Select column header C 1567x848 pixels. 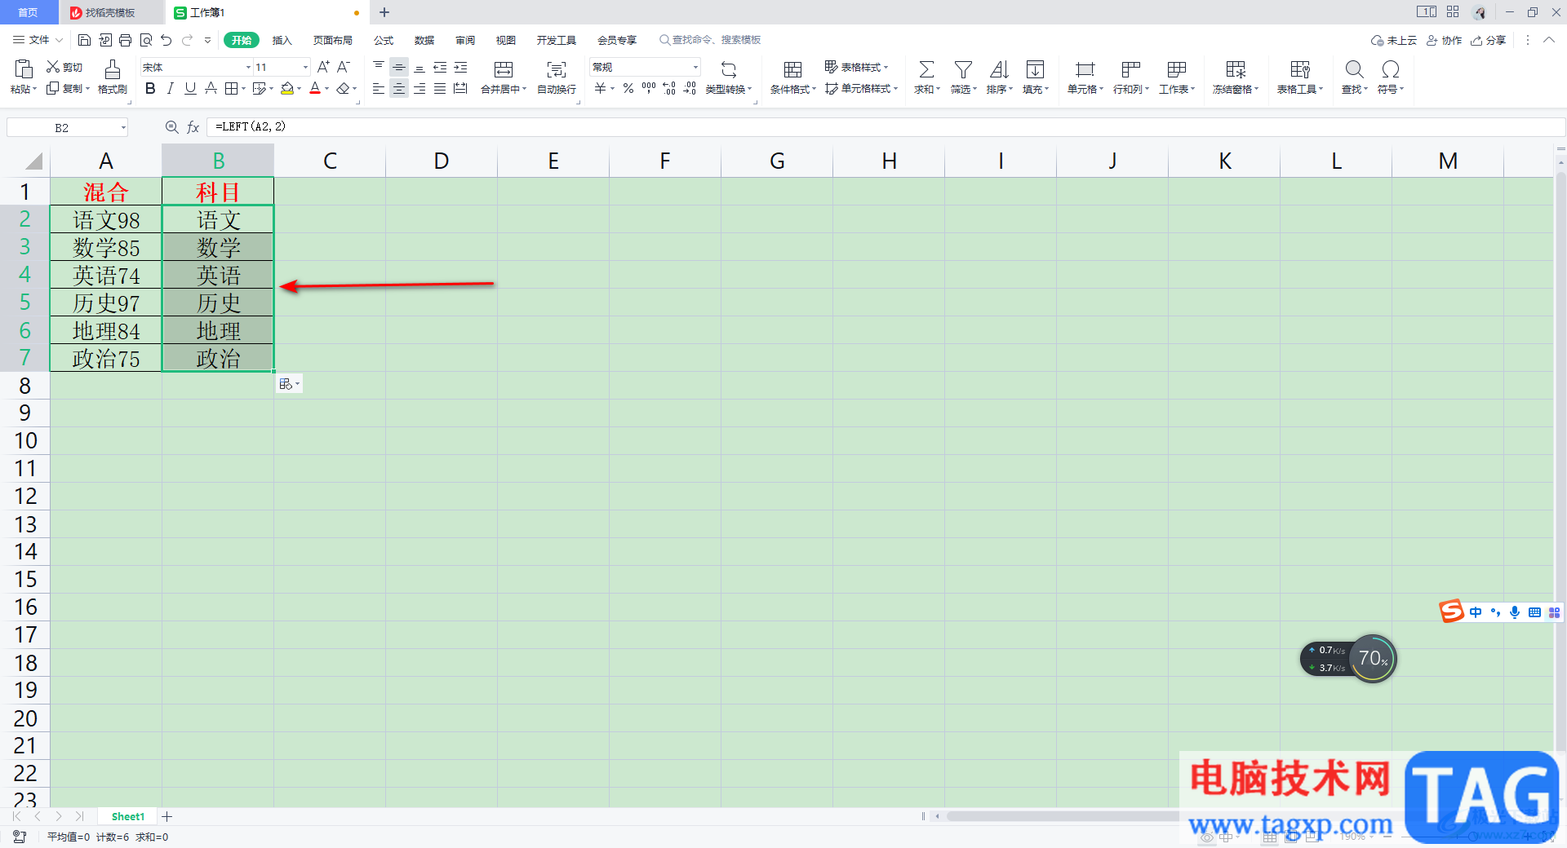point(330,161)
